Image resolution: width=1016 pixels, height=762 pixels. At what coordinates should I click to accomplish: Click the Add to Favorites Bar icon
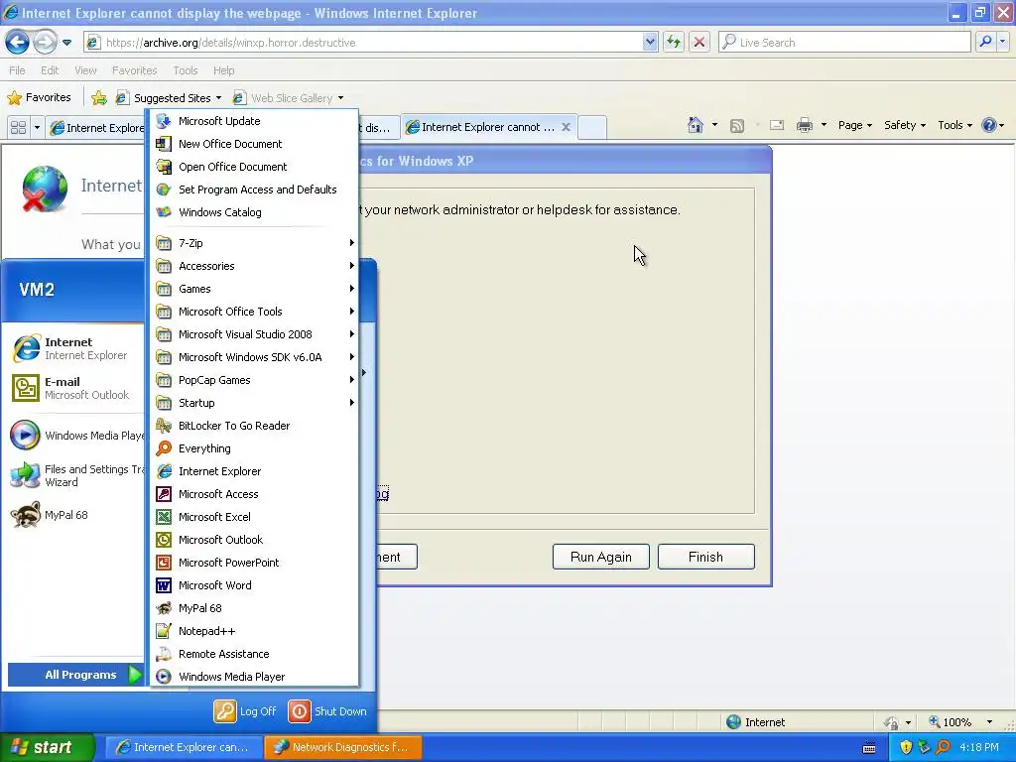(x=99, y=98)
